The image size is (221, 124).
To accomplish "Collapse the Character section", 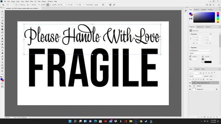I will (x=190, y=48).
